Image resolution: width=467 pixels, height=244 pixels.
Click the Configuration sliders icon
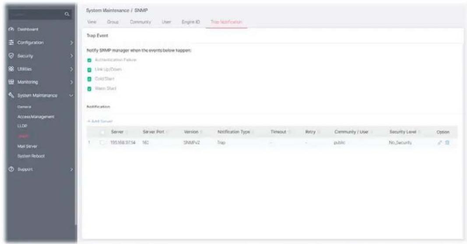coord(11,42)
